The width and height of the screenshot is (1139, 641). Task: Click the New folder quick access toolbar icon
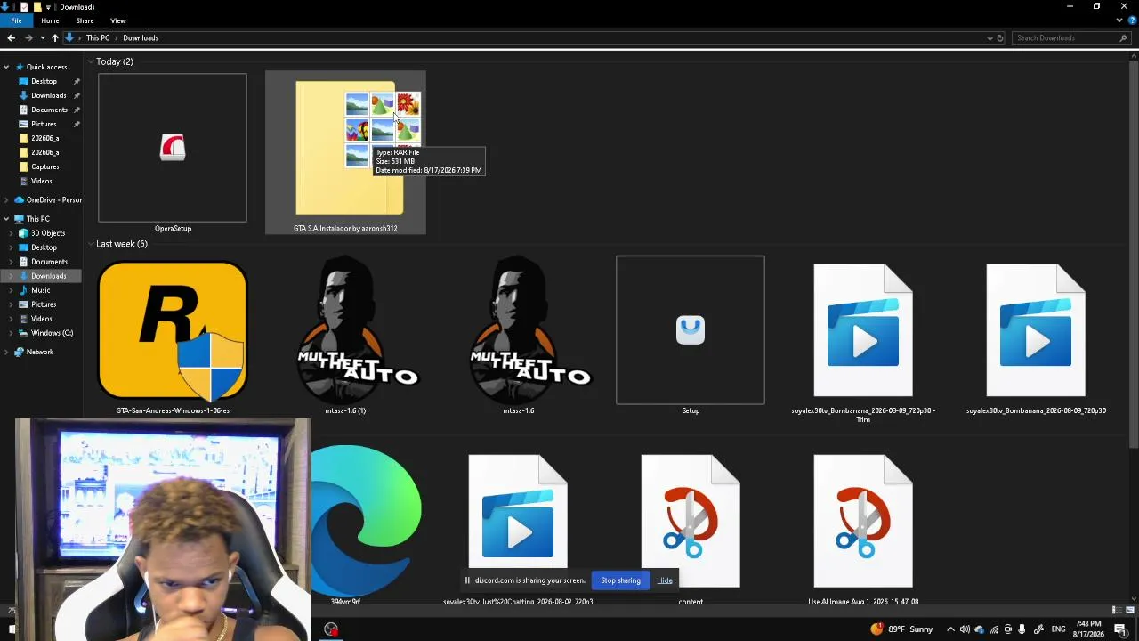(36, 6)
